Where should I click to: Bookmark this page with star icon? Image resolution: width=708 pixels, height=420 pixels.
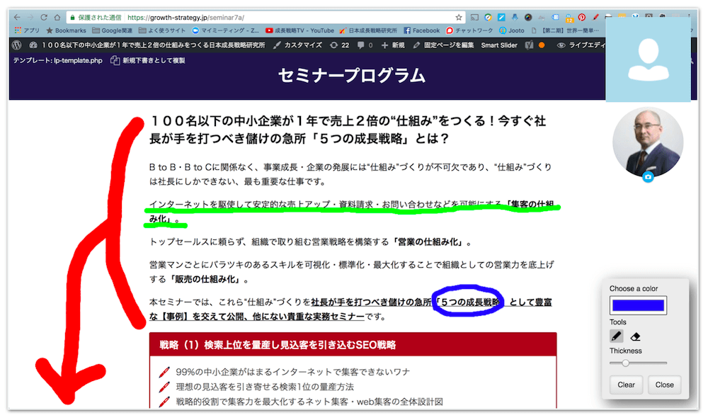pyautogui.click(x=459, y=17)
